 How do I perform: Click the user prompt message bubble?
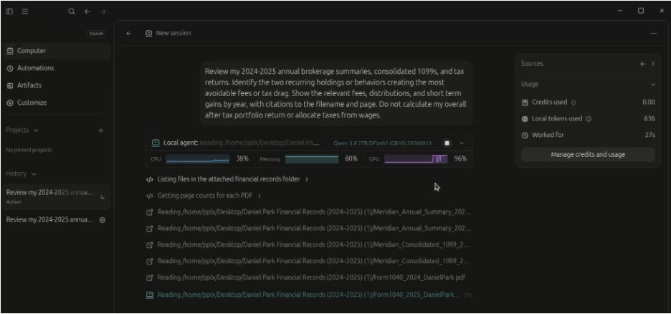[x=336, y=93]
